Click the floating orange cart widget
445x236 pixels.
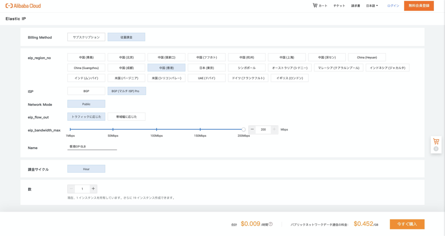(436, 142)
